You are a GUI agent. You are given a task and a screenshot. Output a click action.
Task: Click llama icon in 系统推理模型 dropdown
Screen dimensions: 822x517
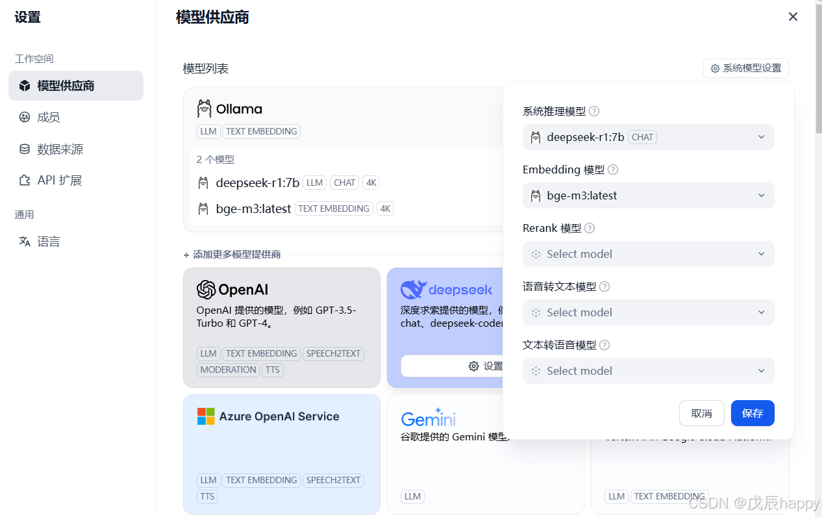click(536, 137)
